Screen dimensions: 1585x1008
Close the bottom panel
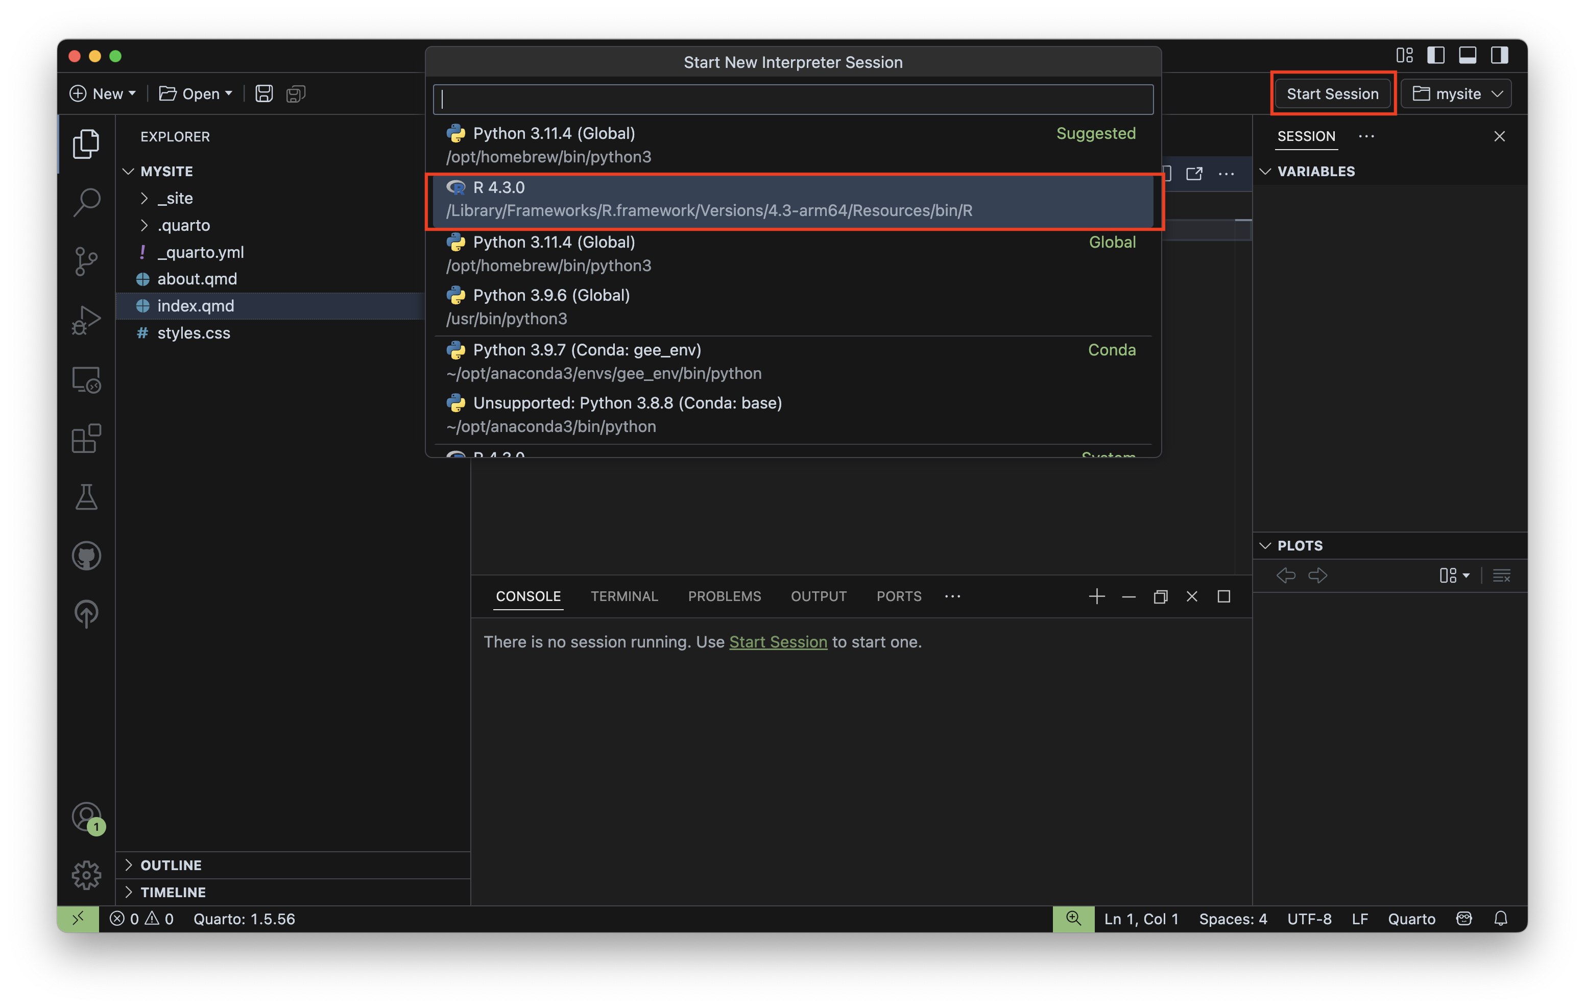pos(1192,596)
